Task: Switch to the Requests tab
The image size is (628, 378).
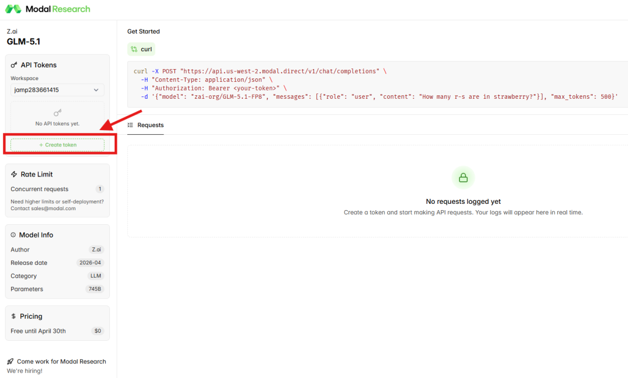Action: click(x=145, y=125)
